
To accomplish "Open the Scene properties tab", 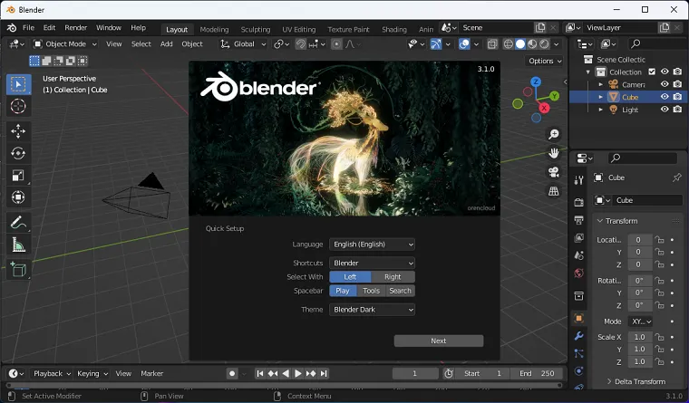I will (578, 255).
